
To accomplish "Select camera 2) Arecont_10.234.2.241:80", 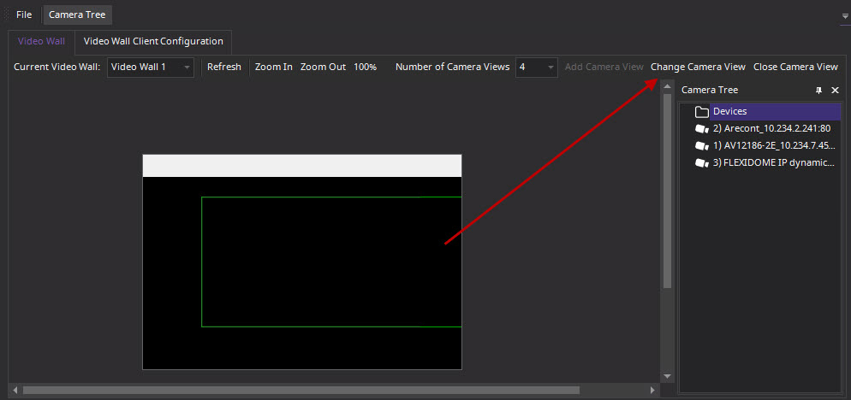I will click(771, 128).
